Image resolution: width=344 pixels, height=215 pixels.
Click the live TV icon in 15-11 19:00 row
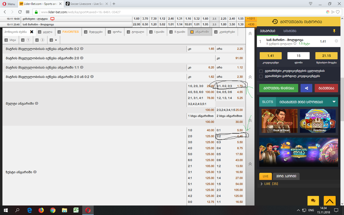click(x=52, y=19)
